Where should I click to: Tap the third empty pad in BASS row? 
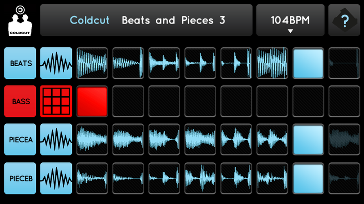(x=164, y=101)
